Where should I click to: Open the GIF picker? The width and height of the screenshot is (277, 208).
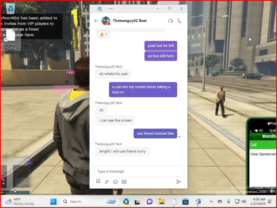[124, 182]
